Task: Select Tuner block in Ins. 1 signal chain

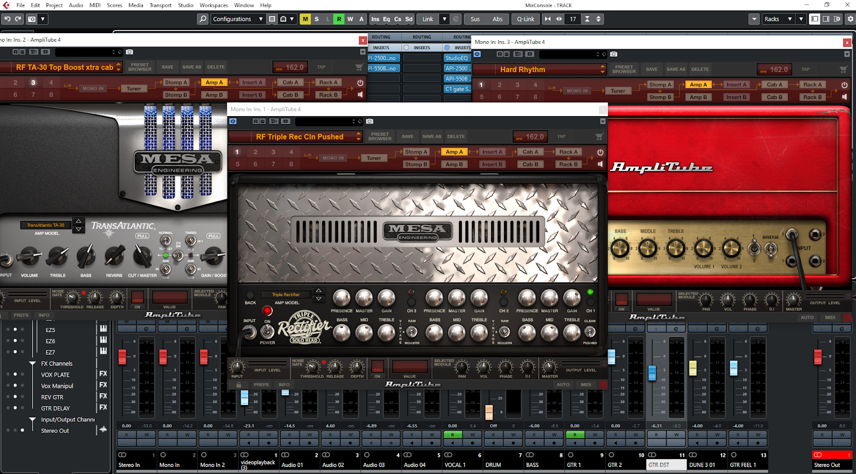Action: click(x=374, y=158)
